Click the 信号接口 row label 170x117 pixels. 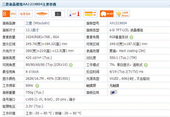(x=9, y=99)
